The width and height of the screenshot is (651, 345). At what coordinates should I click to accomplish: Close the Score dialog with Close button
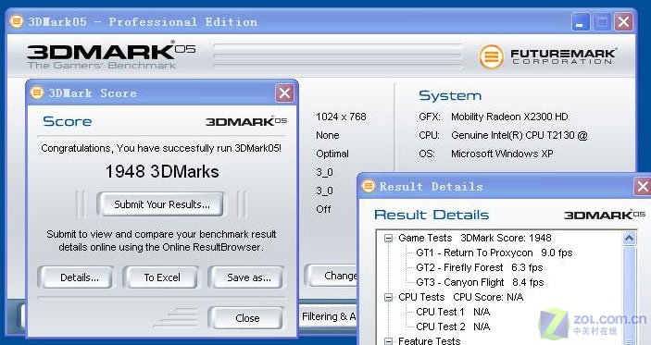(247, 318)
